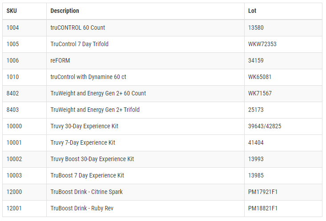This screenshot has height=221, width=326.
Task: Select lot number WKW72353
Action: pyautogui.click(x=262, y=44)
